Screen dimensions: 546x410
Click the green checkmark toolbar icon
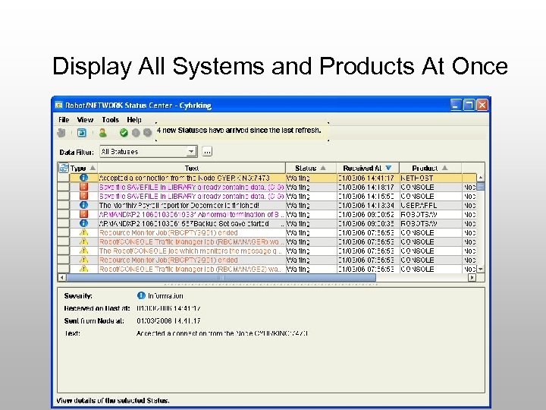[124, 133]
